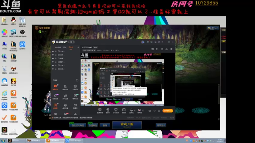255x143 pixels.
Task: Click the record video camera icon
Action: tap(150, 111)
